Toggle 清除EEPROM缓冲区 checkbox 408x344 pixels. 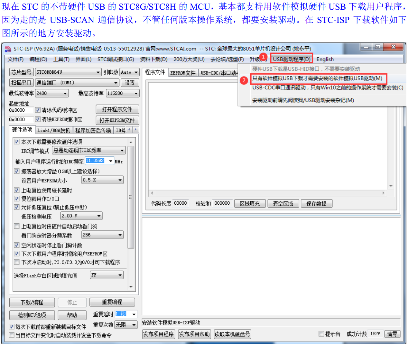[38, 119]
